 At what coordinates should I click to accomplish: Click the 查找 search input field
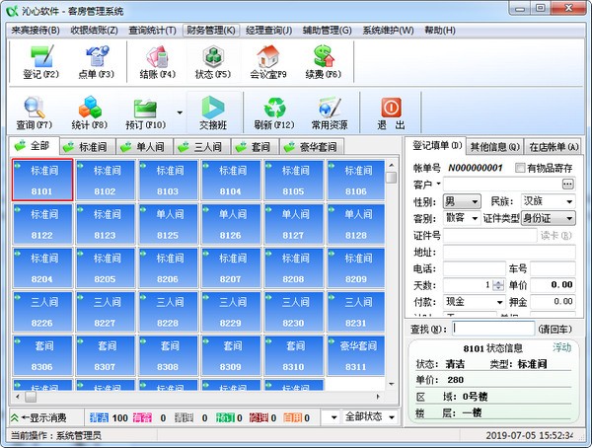pyautogui.click(x=493, y=329)
